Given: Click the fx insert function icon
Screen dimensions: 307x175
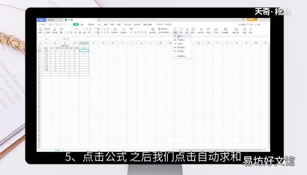Looking at the screenshot, I should point(68,39).
